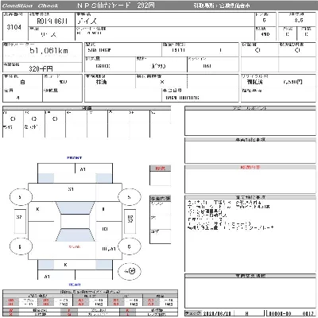The width and height of the screenshot is (318, 318).
Task: Select the body color value "白"
Action: (x=22, y=82)
